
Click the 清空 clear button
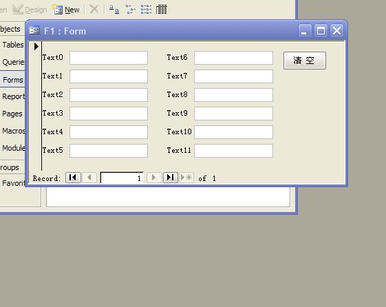tap(305, 61)
